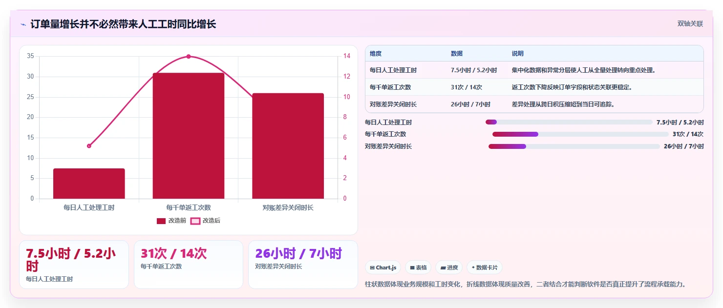
Task: Click the 数据 table column header
Action: [457, 54]
